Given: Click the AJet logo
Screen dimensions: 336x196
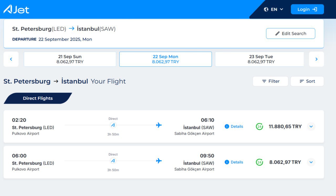Looking at the screenshot, I should (16, 9).
